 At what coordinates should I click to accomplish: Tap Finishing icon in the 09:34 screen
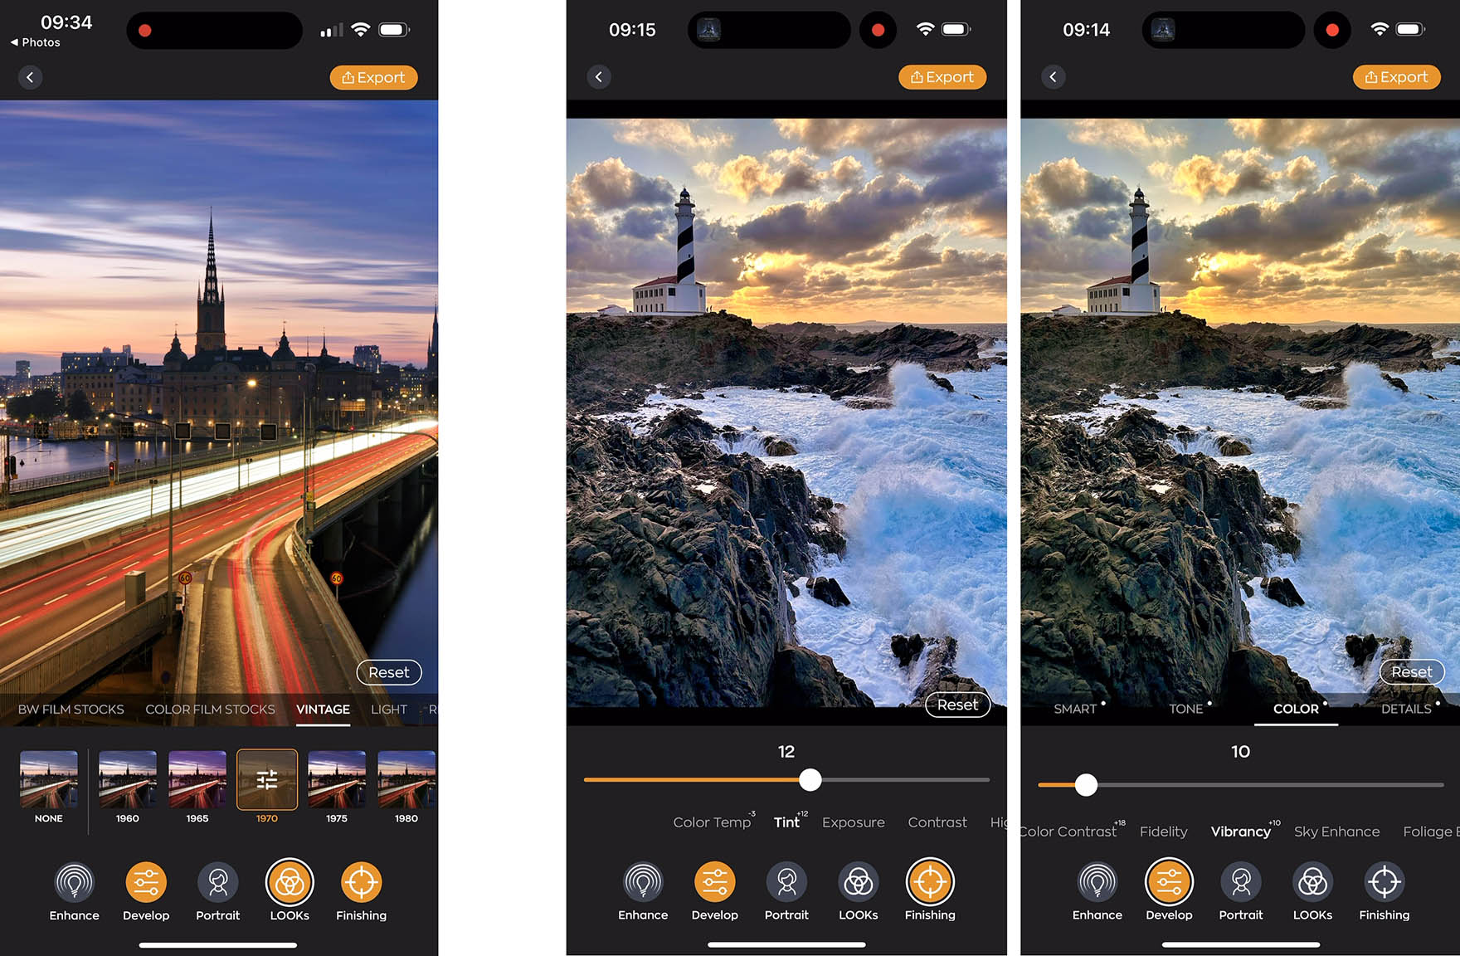click(x=361, y=883)
